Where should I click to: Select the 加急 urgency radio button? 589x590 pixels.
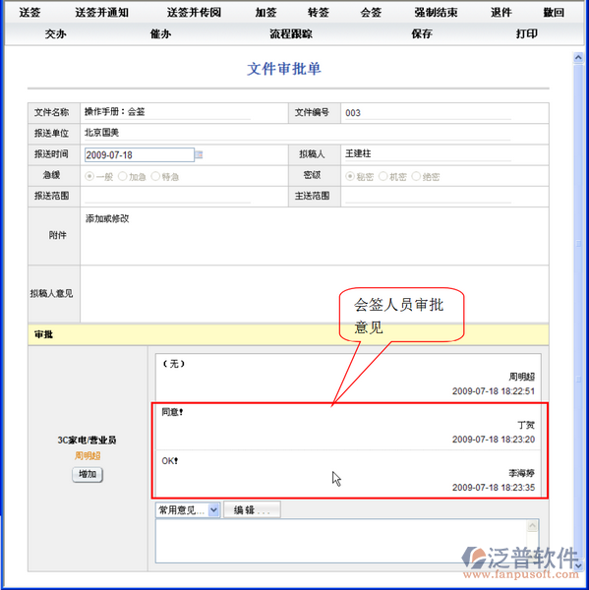pyautogui.click(x=122, y=176)
